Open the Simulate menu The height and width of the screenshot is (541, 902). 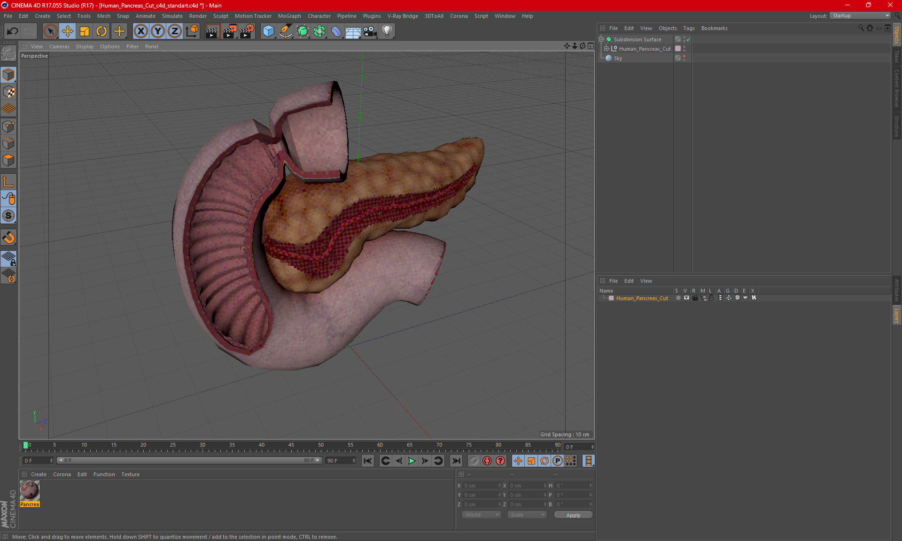pyautogui.click(x=172, y=16)
